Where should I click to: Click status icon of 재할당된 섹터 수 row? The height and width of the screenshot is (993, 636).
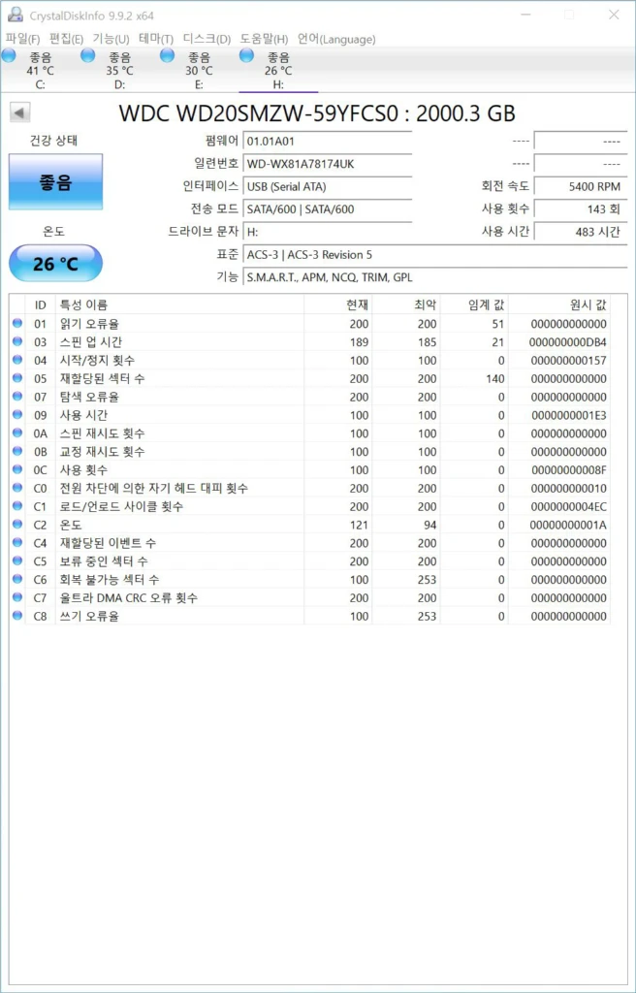tap(16, 379)
